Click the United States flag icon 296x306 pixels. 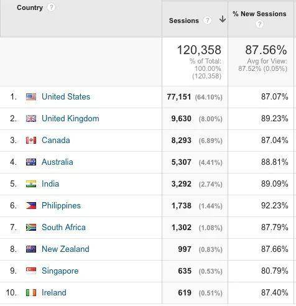[x=31, y=96]
